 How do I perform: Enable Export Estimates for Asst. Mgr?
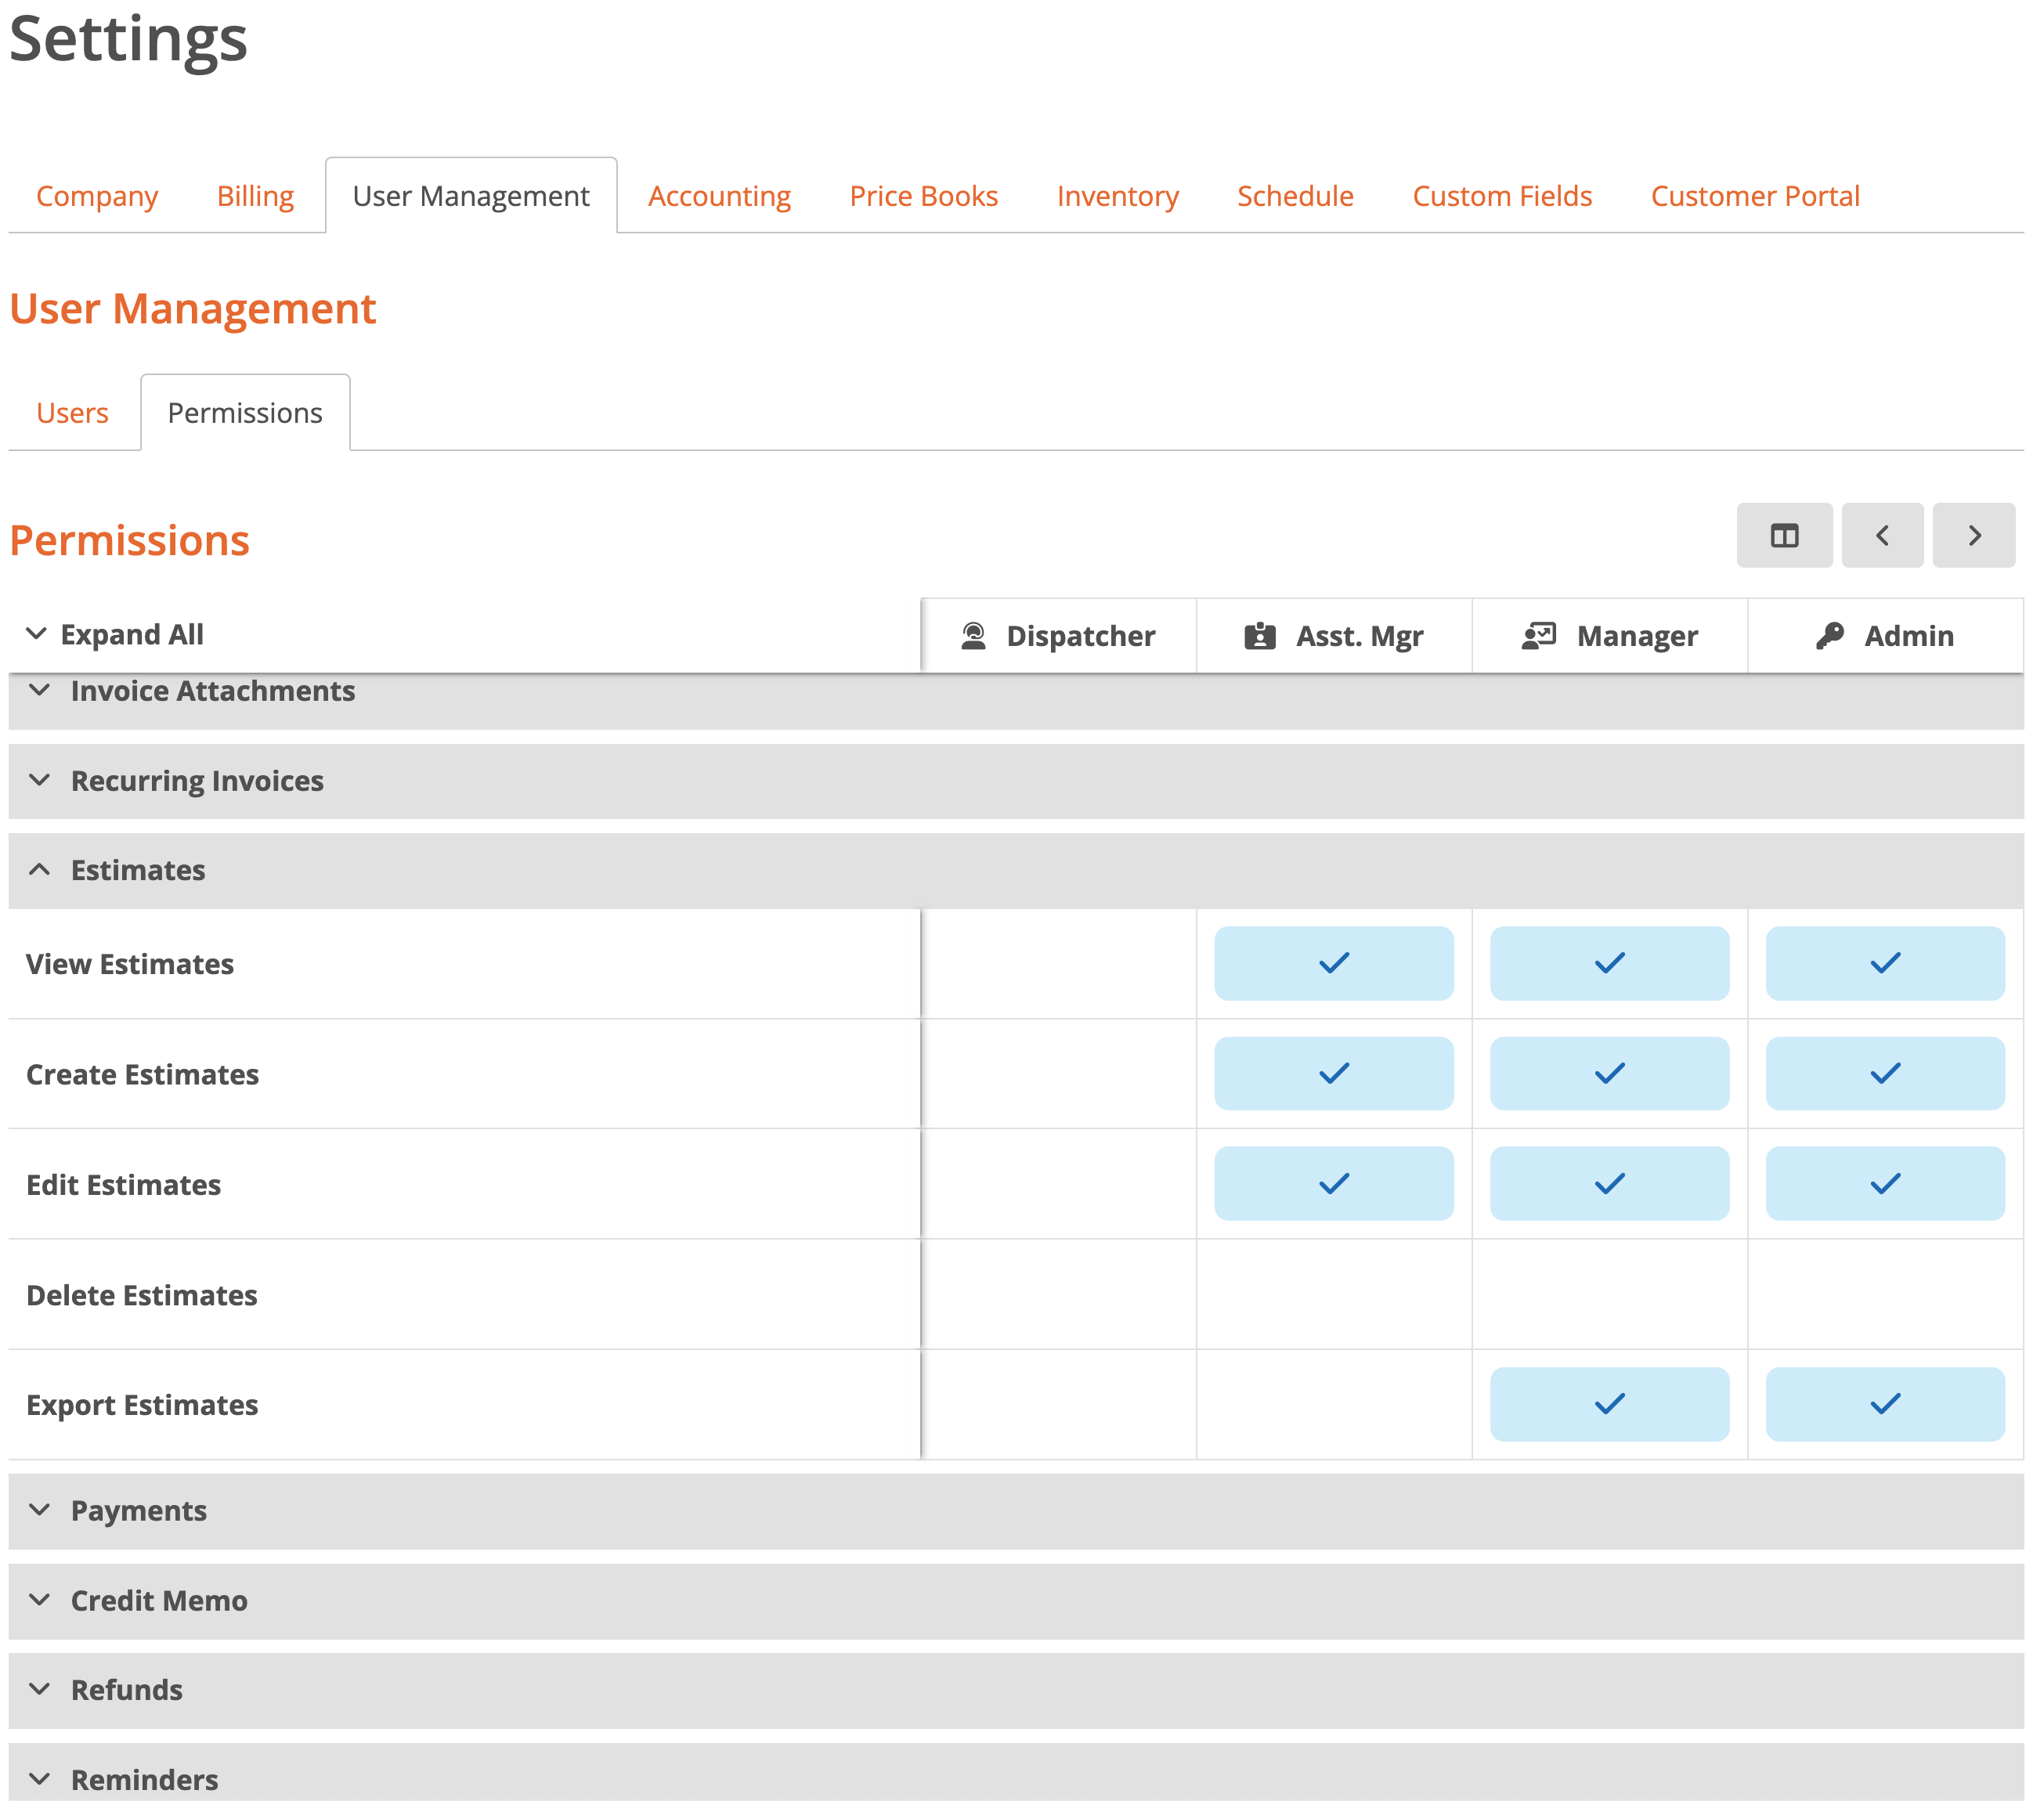(x=1334, y=1404)
